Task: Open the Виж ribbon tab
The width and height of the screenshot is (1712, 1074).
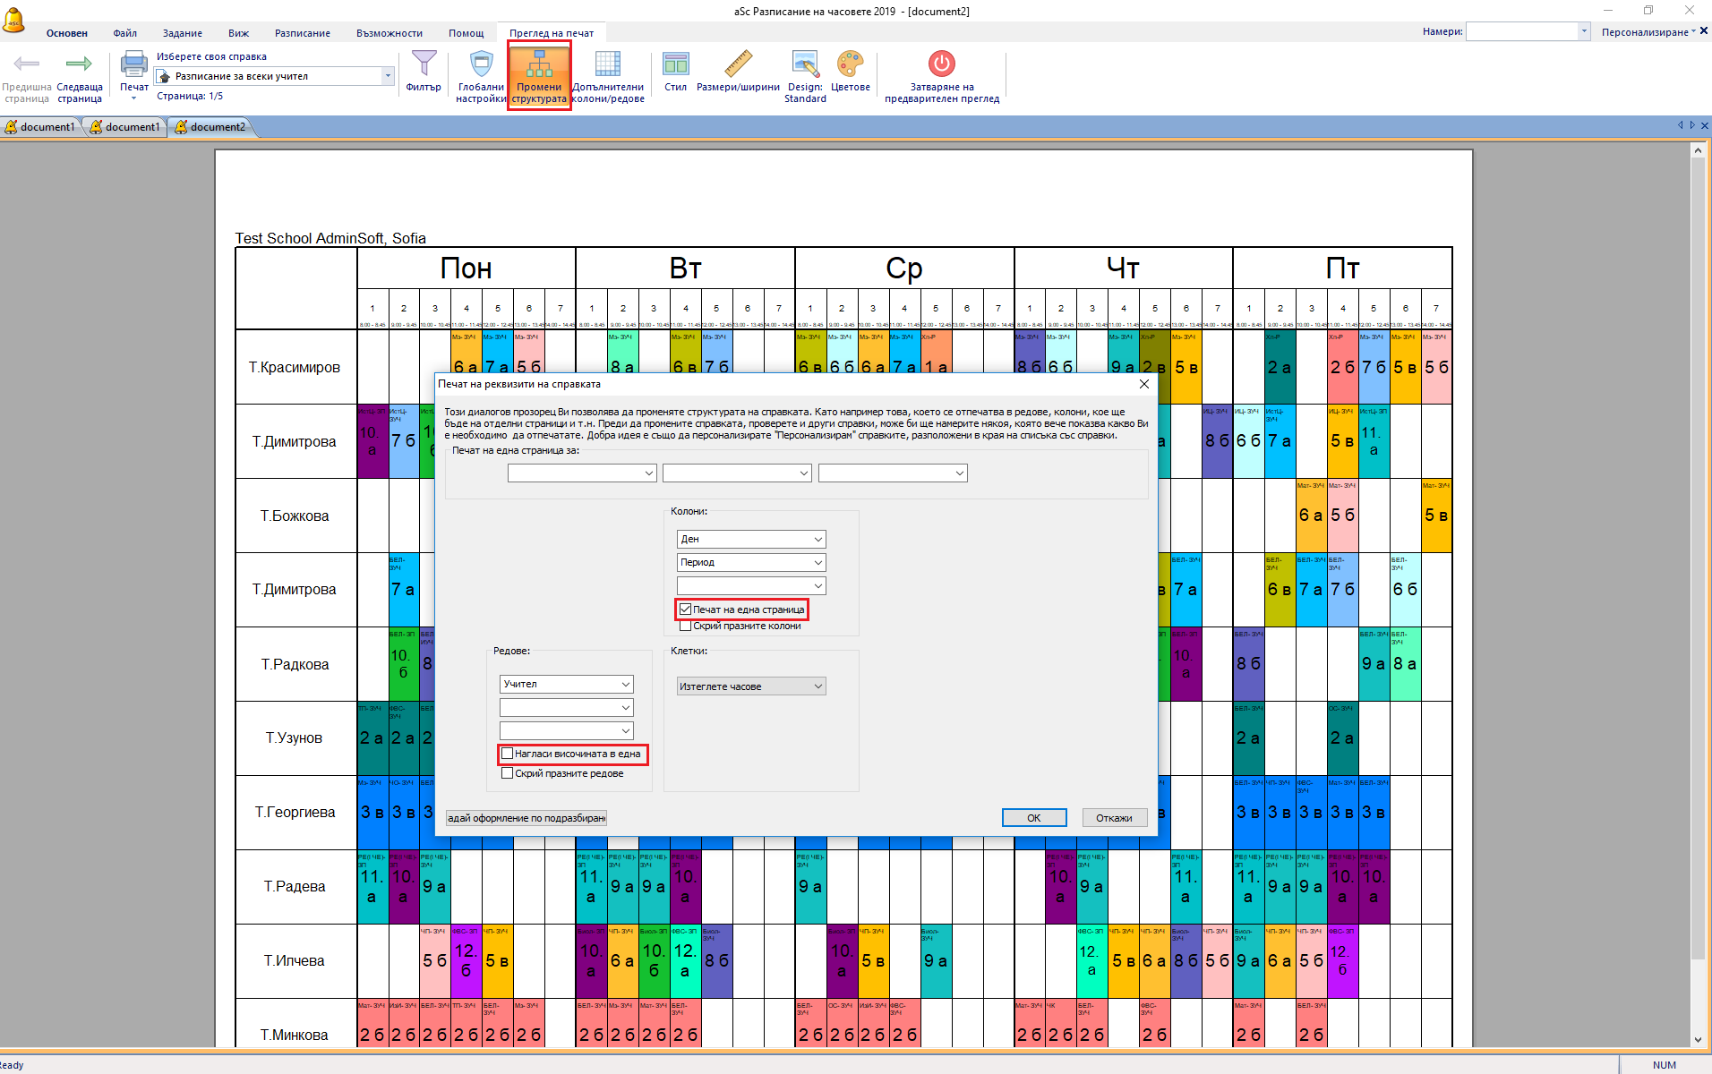Action: [238, 33]
